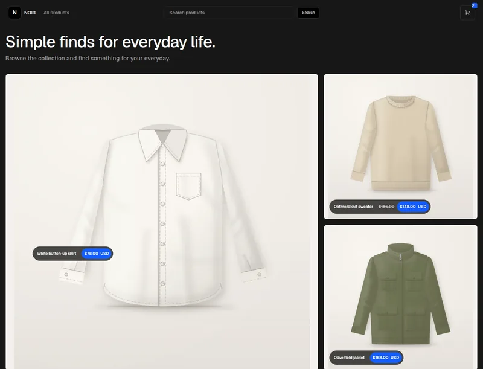Select the Olive field jacket label
The width and height of the screenshot is (483, 369).
coord(349,358)
